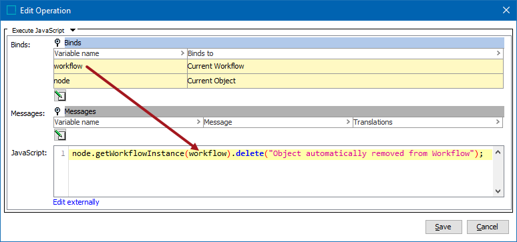Expand the Variable name column arrow in Binds

182,53
